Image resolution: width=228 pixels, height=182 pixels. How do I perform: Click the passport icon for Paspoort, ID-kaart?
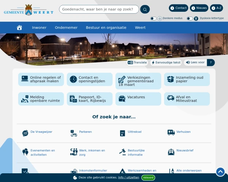pos(73,99)
